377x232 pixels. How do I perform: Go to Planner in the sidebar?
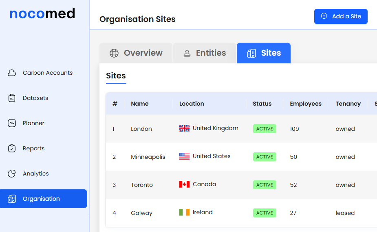pos(44,123)
